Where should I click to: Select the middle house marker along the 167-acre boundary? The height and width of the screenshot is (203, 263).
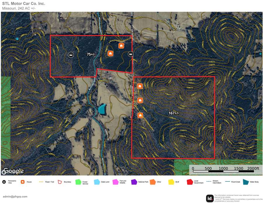click(x=140, y=100)
